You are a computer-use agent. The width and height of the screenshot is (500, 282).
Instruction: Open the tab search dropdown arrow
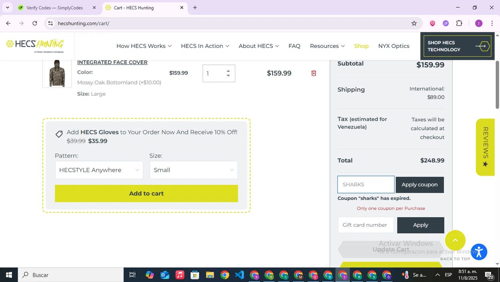coord(7,8)
